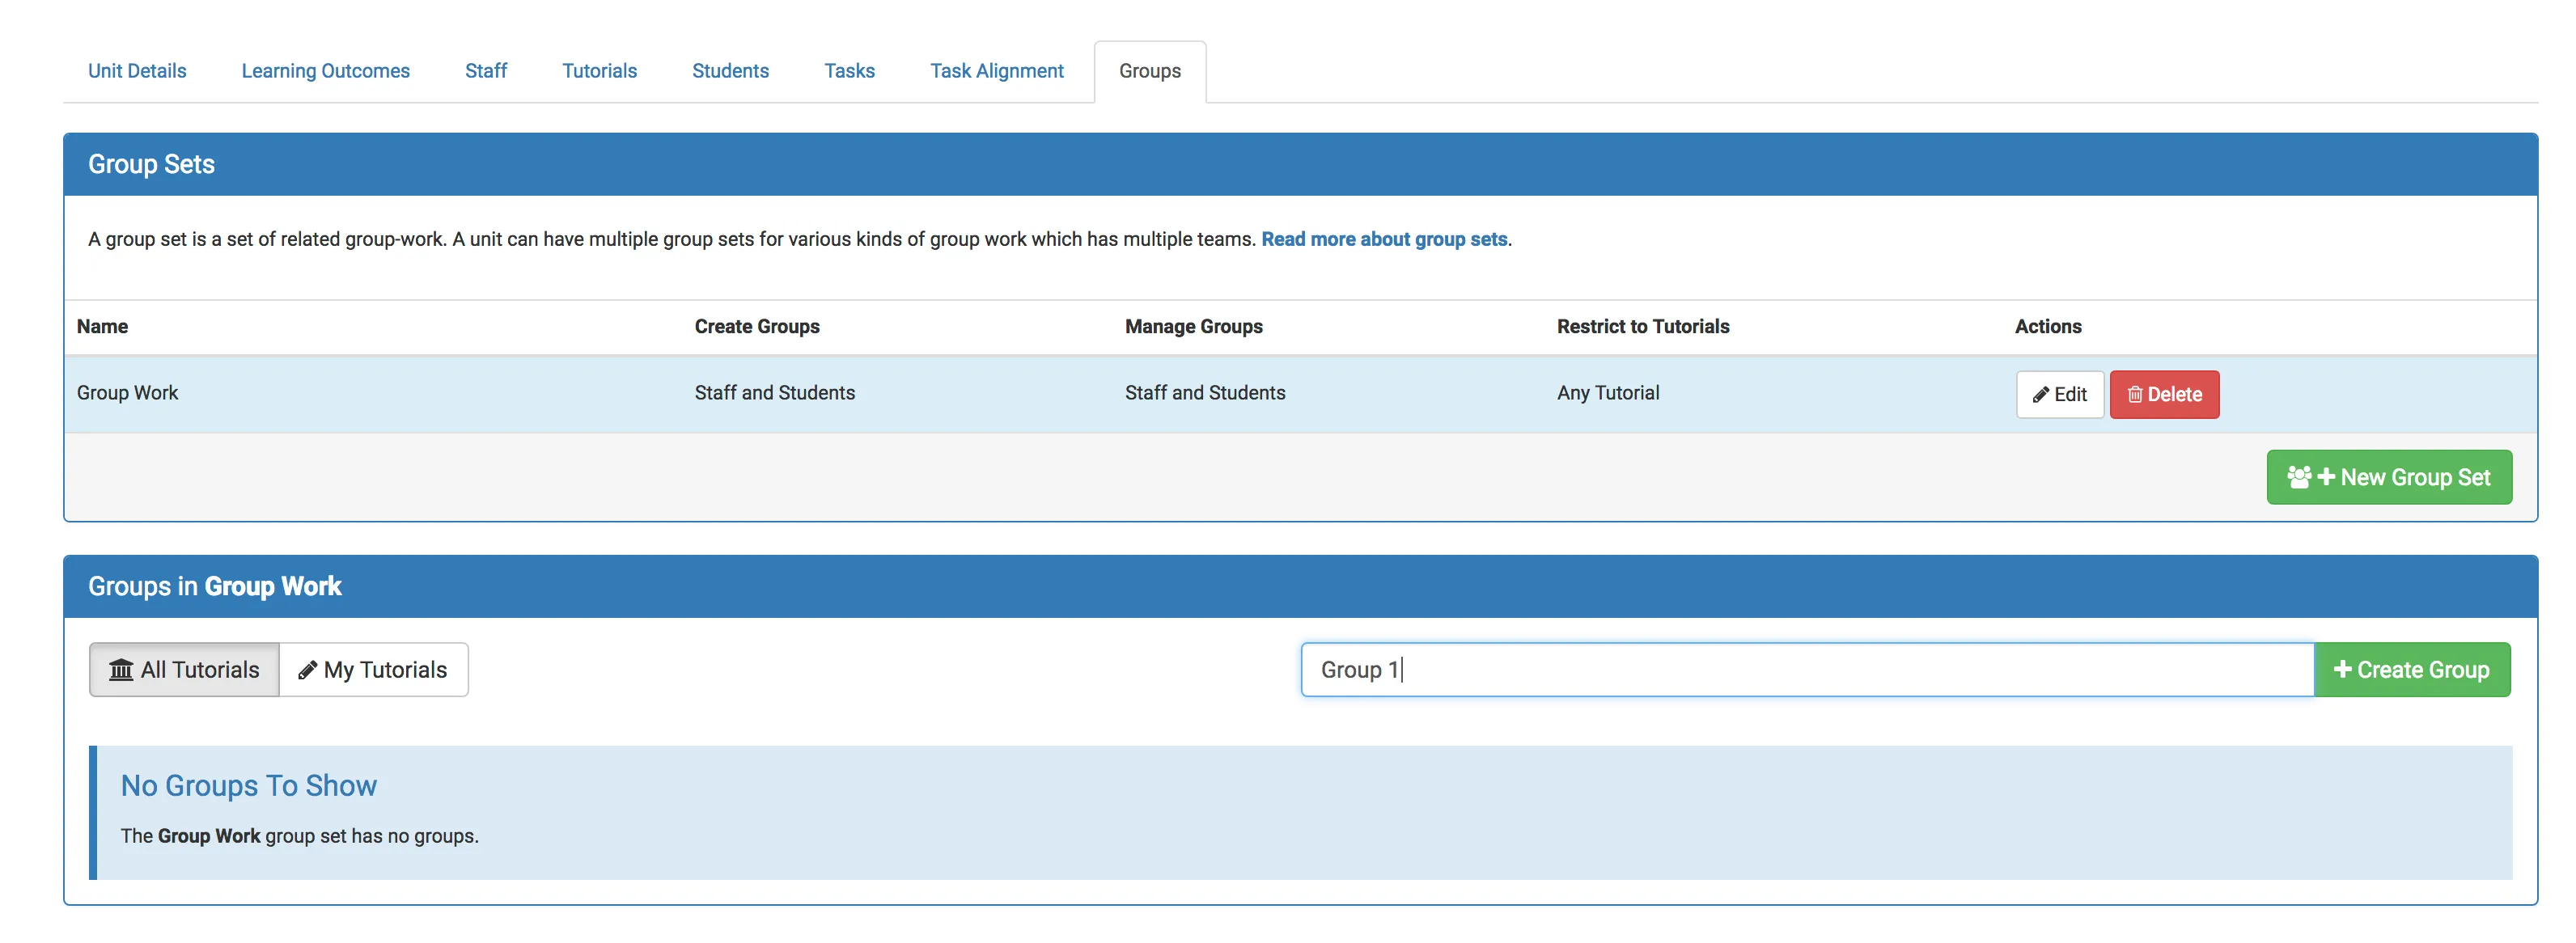Switch to the Learning Outcomes tab

pos(325,71)
